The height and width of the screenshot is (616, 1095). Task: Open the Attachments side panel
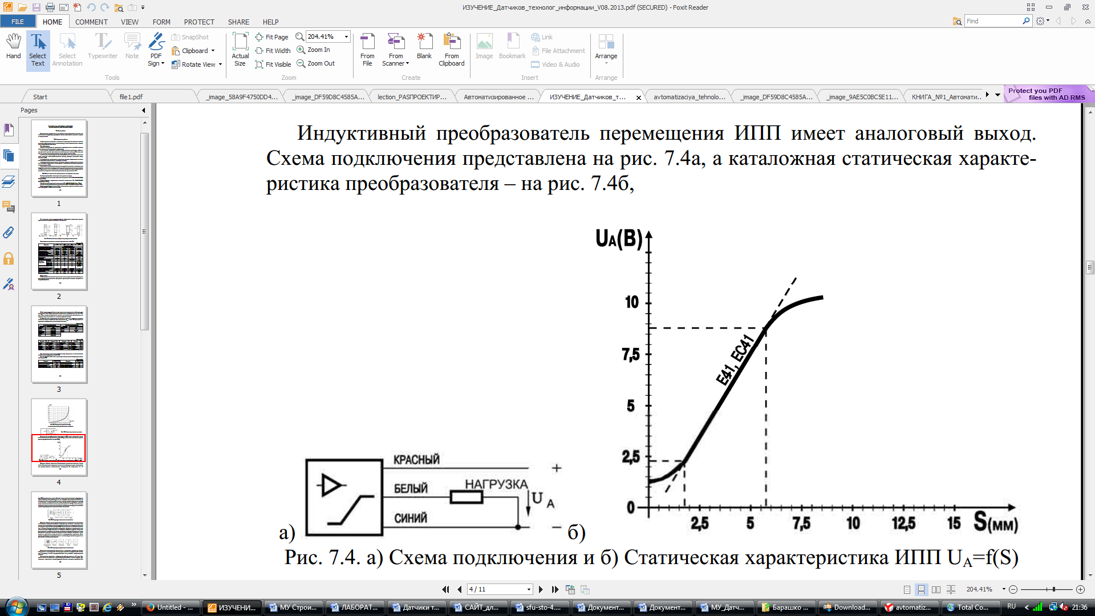coord(9,233)
